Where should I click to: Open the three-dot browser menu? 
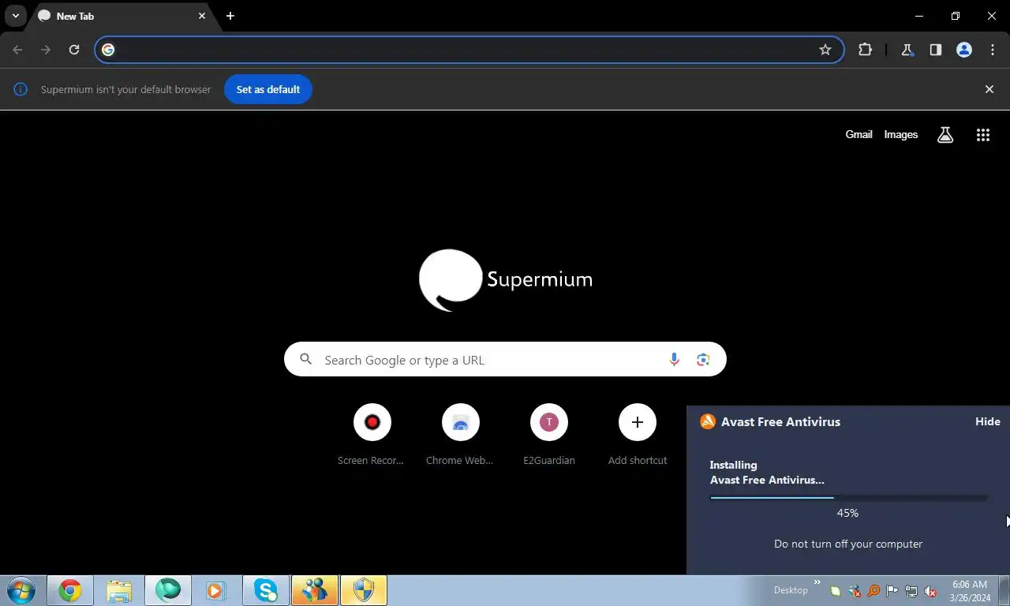point(993,50)
